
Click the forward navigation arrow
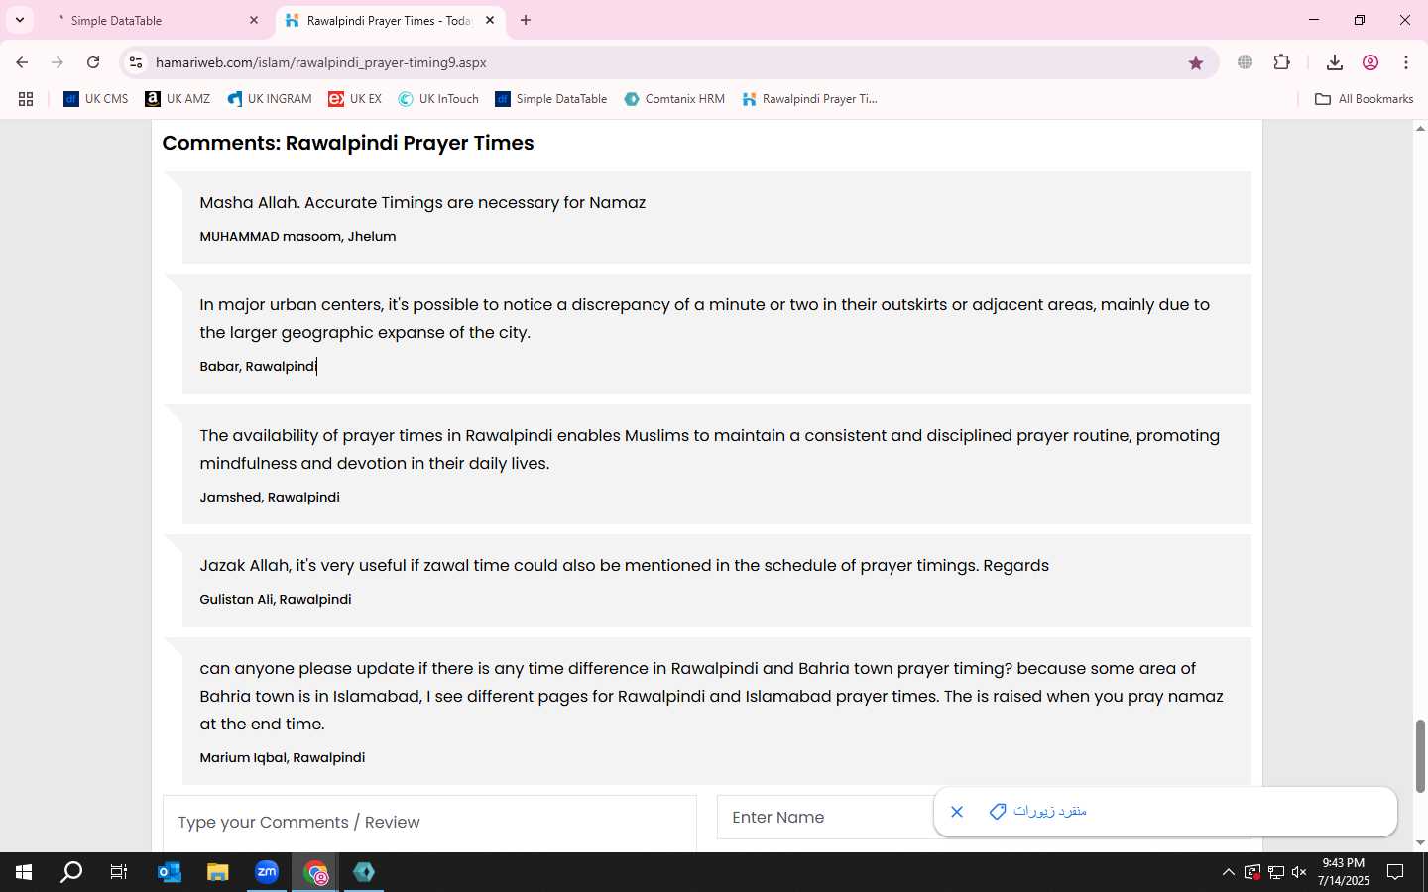(58, 62)
